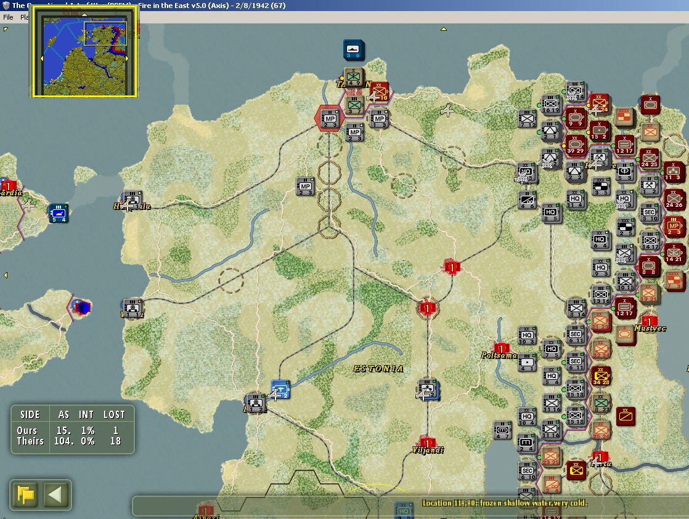Select the blue air unit near Pärnu
The image size is (689, 519).
coord(280,390)
